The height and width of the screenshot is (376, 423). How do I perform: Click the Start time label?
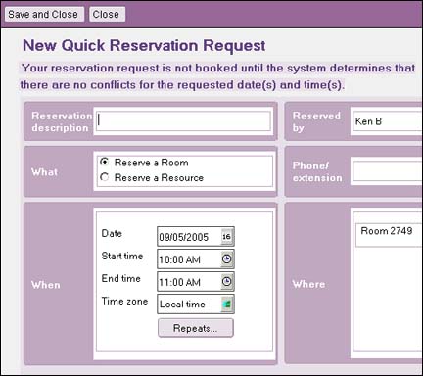tap(122, 256)
